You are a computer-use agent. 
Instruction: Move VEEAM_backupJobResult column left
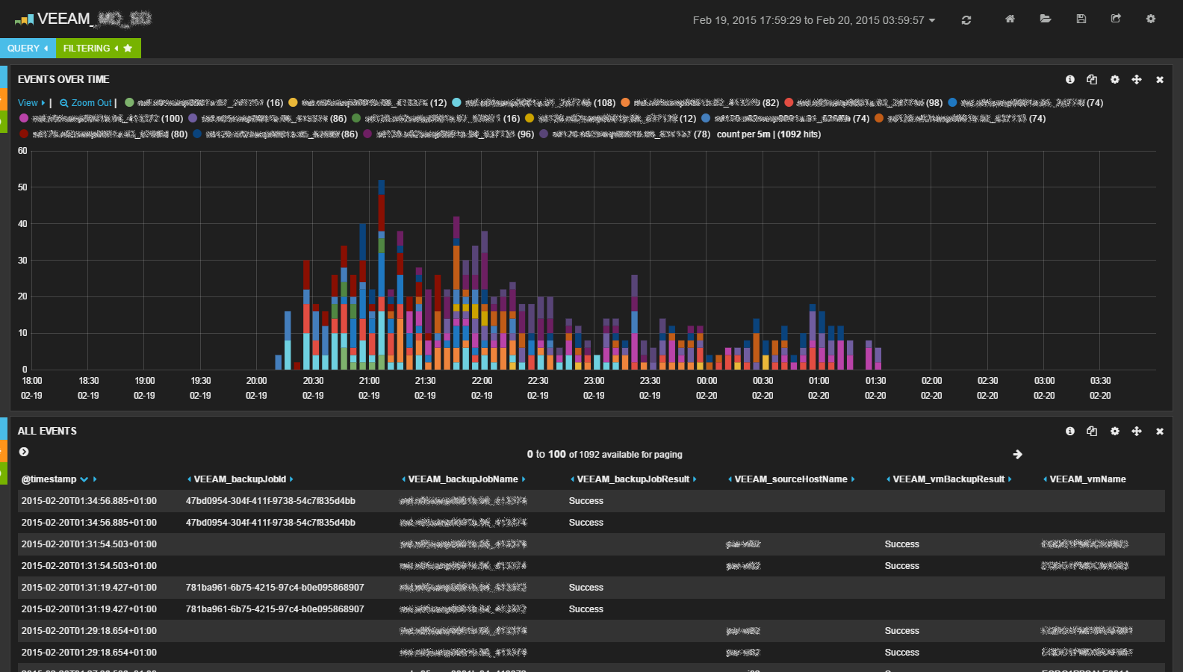[x=572, y=479]
